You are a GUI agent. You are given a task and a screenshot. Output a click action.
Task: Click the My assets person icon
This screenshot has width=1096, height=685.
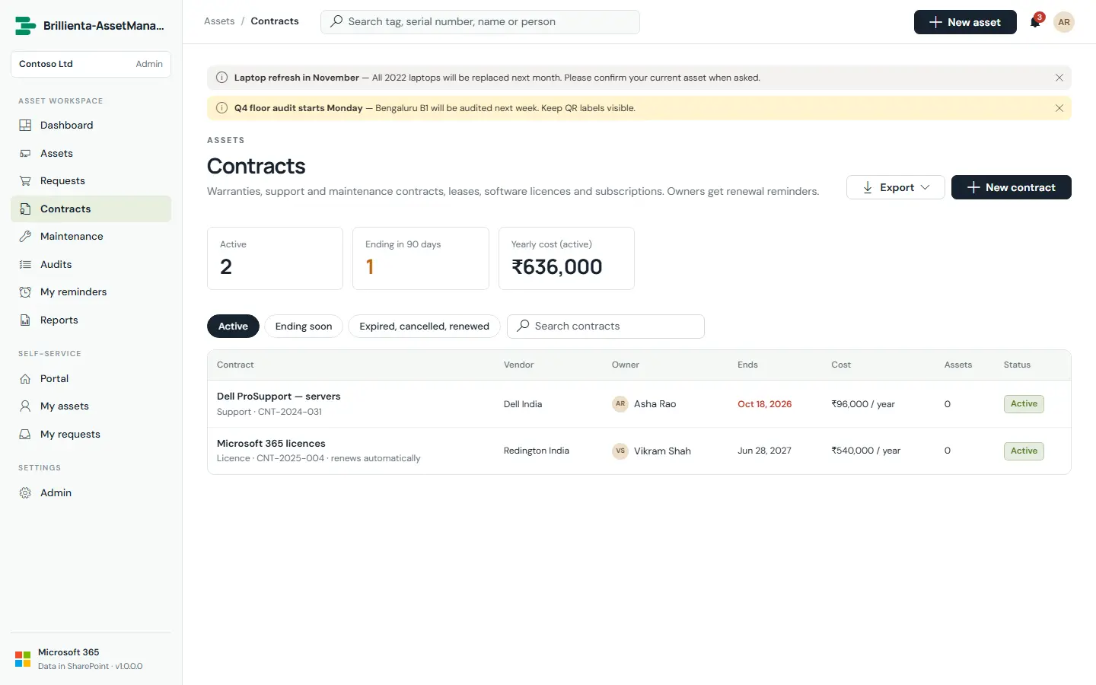[25, 406]
